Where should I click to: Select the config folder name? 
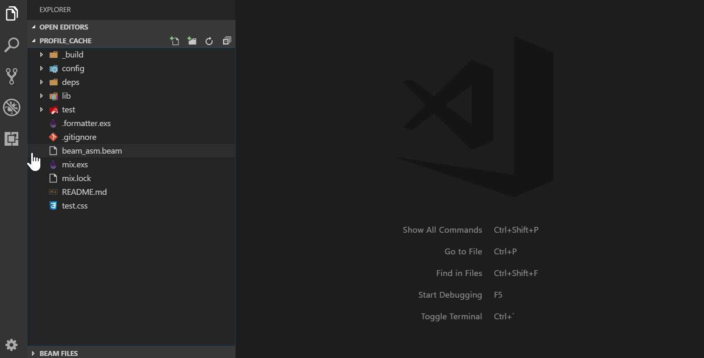[73, 68]
